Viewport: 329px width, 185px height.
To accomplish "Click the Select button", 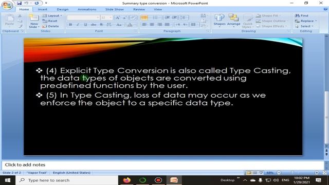I will (x=304, y=26).
